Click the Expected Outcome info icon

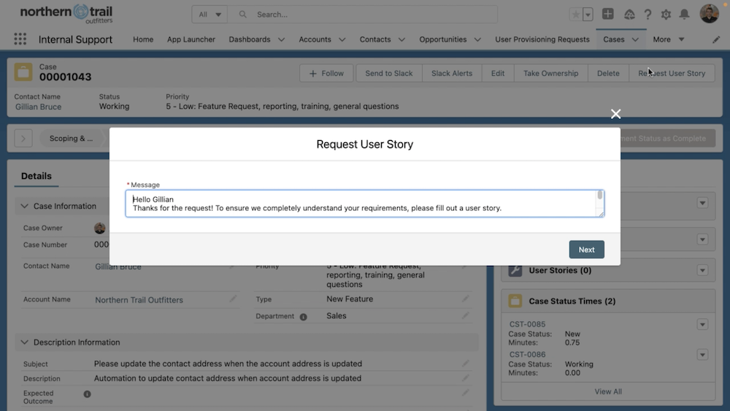[x=87, y=394]
